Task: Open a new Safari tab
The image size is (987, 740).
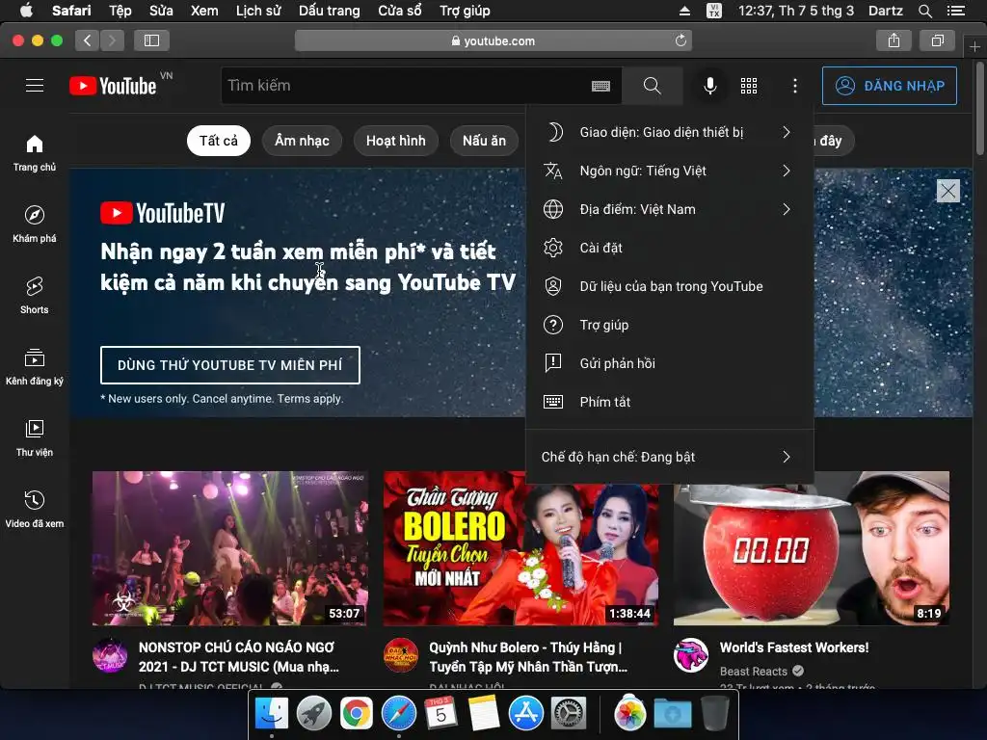Action: (974, 47)
